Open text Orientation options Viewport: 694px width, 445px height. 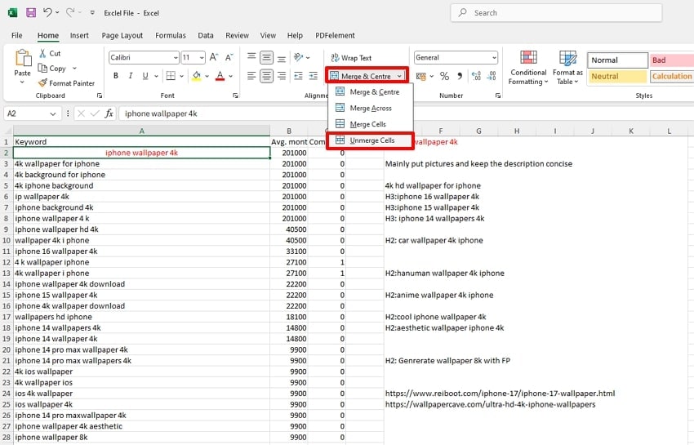302,57
